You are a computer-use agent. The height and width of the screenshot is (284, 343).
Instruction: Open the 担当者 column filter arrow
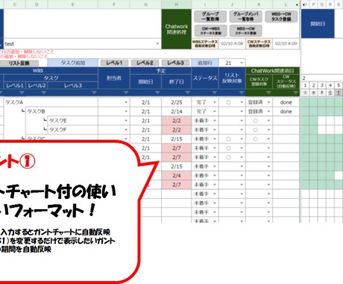click(126, 93)
